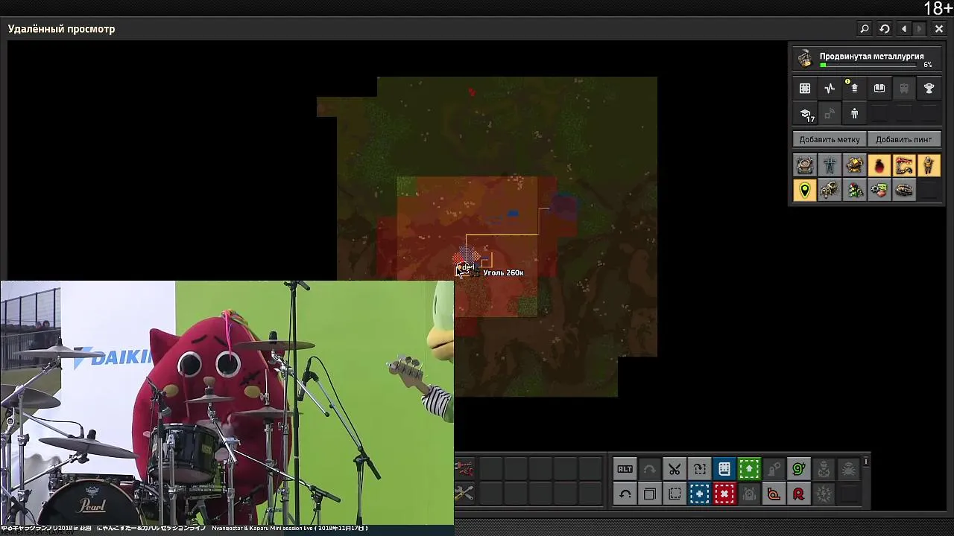
Task: Select the red deconstruction planner
Action: (x=724, y=494)
